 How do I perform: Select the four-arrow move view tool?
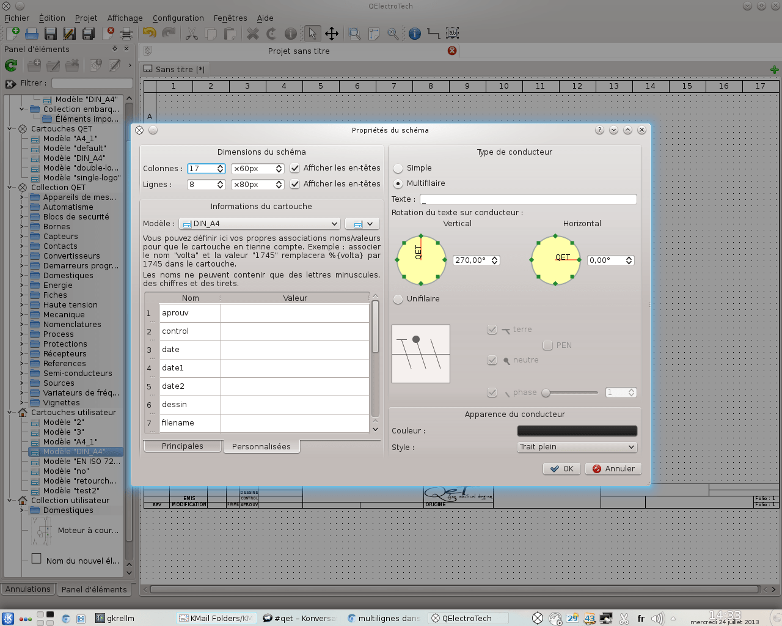click(331, 34)
